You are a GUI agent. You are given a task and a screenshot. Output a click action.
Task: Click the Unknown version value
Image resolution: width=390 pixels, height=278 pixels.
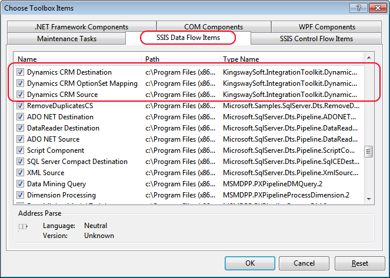(99, 236)
